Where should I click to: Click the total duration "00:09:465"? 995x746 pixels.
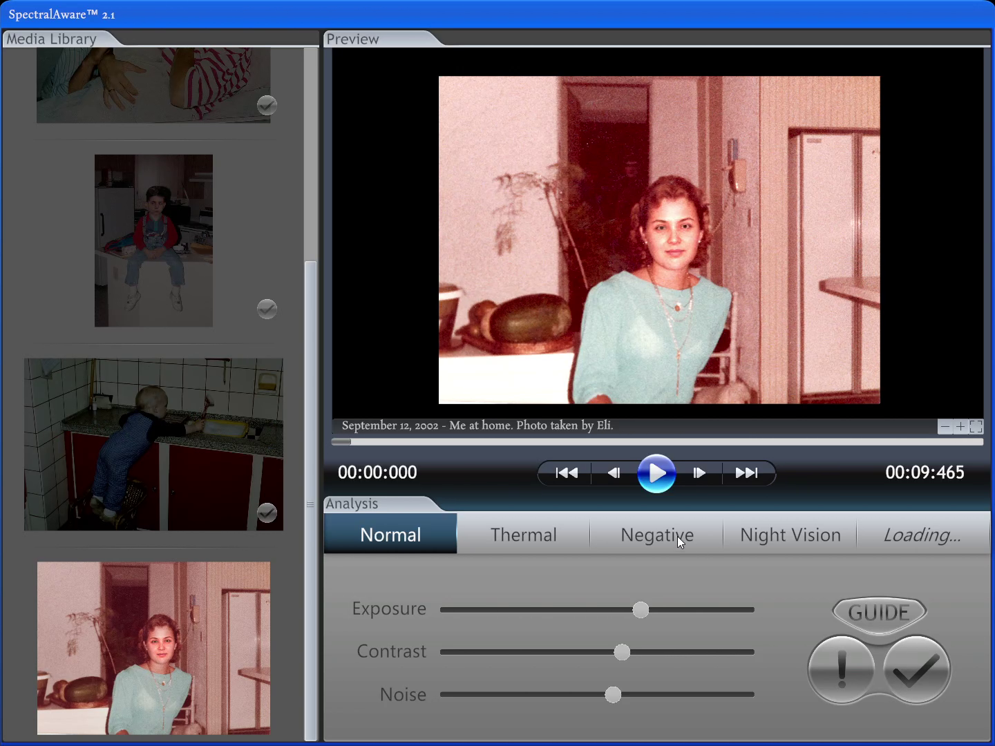pos(925,472)
